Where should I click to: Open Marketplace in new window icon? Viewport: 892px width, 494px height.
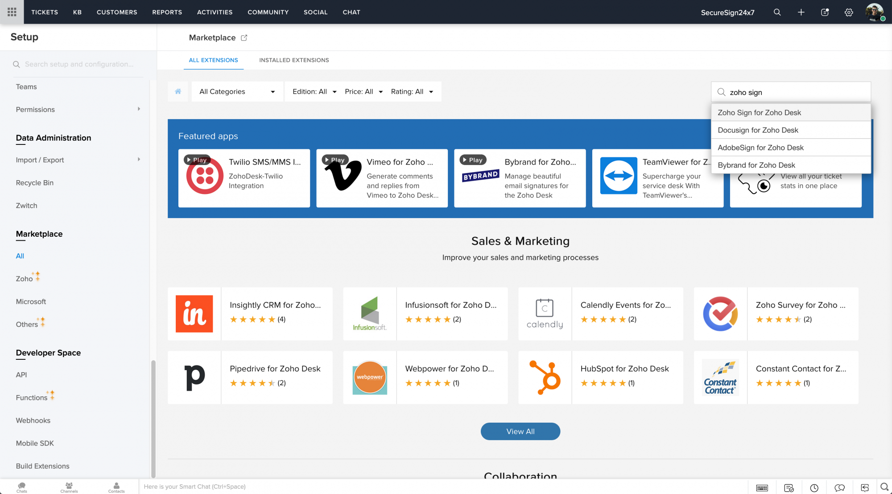(x=244, y=38)
